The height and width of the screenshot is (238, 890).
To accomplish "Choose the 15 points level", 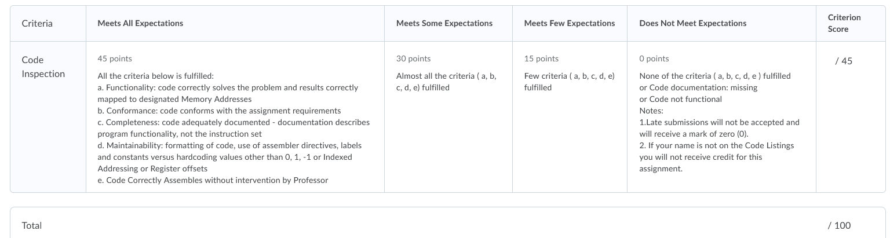I will tap(541, 58).
